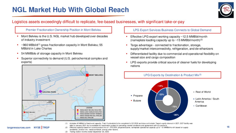
Task: Click the '54 MMBbls of storage capacity' bullet
Action: (52, 53)
